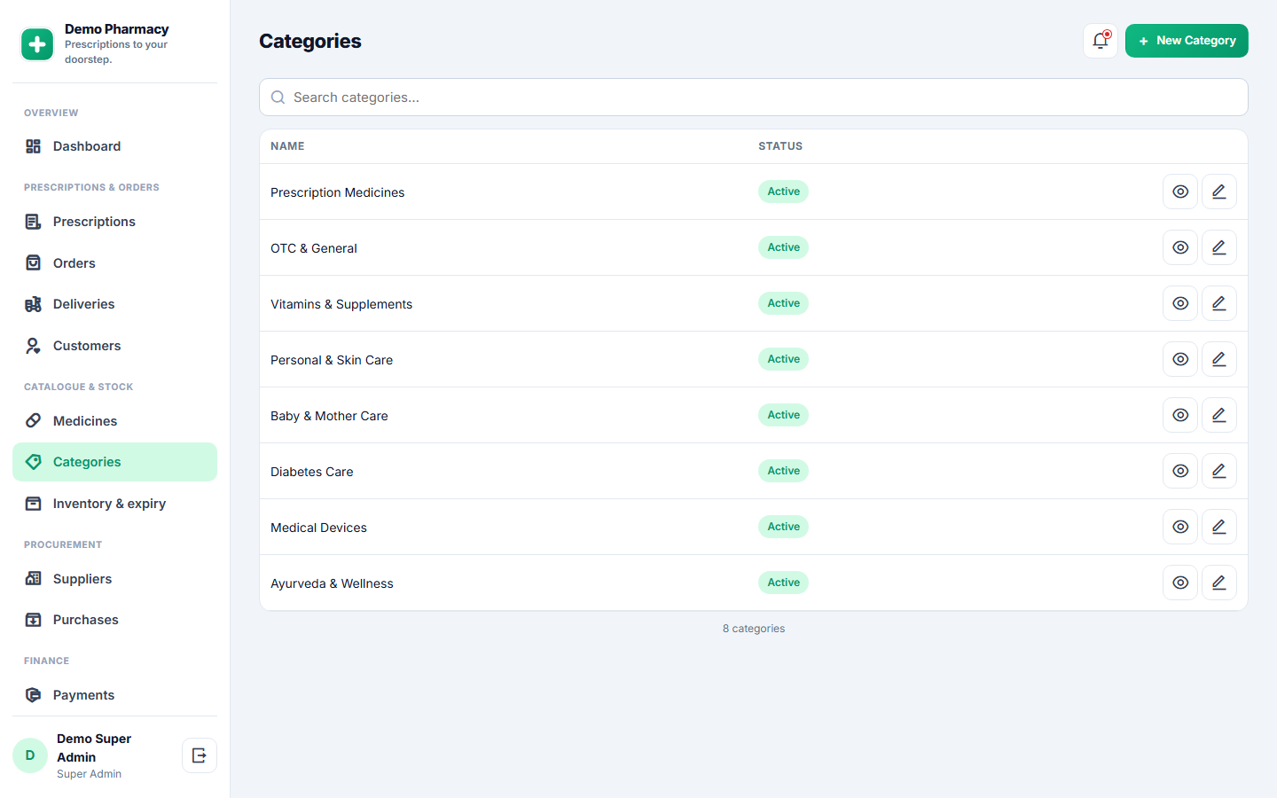Click the Active status of Prescription Medicines
This screenshot has width=1277, height=798.
pyautogui.click(x=784, y=192)
